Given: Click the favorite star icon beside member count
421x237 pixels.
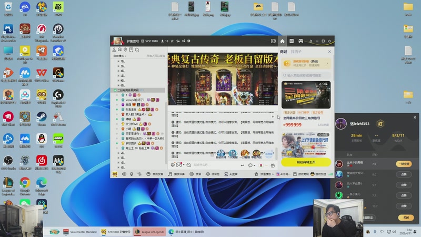Looking at the screenshot, I should point(172,41).
